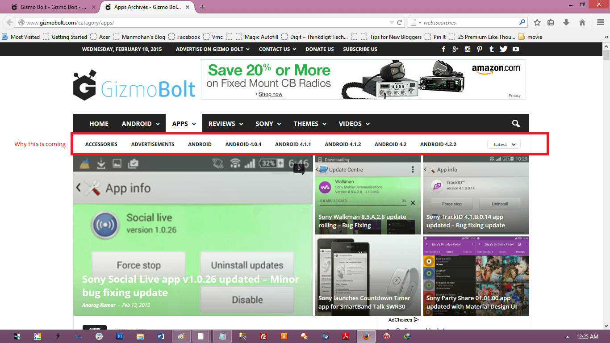Select the ACCESSORIES category
The height and width of the screenshot is (343, 610).
[x=101, y=144]
